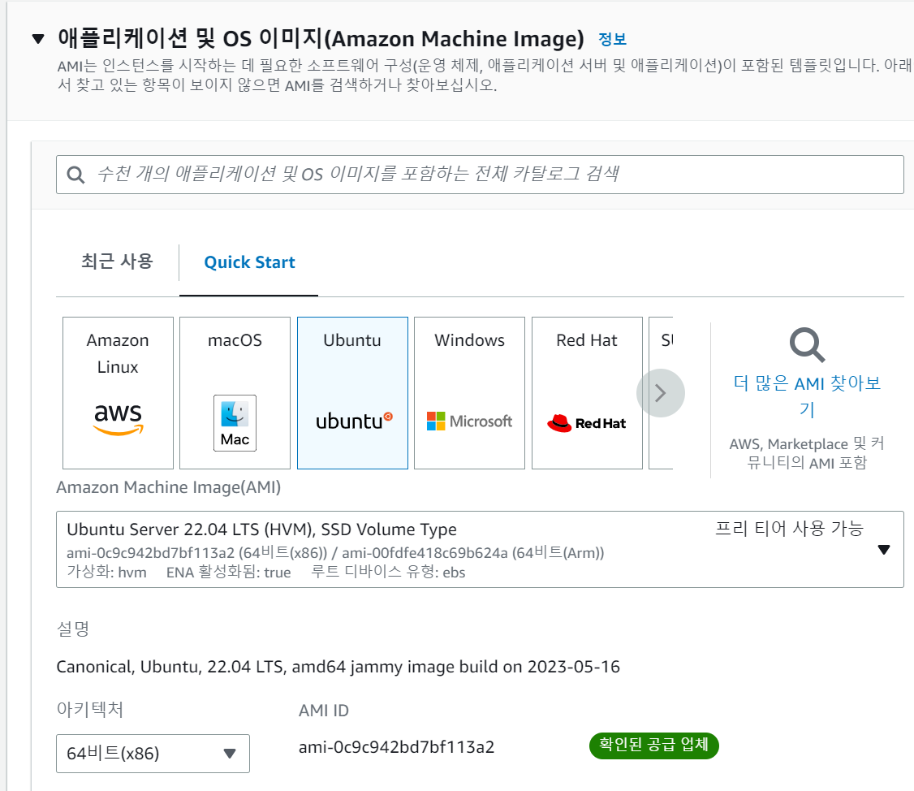
Task: Open the Ubuntu Server 22.04 AMI dropdown
Action: point(480,550)
